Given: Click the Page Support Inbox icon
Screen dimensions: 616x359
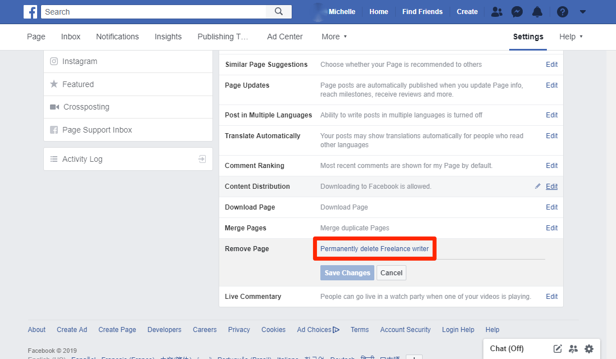Looking at the screenshot, I should 54,130.
